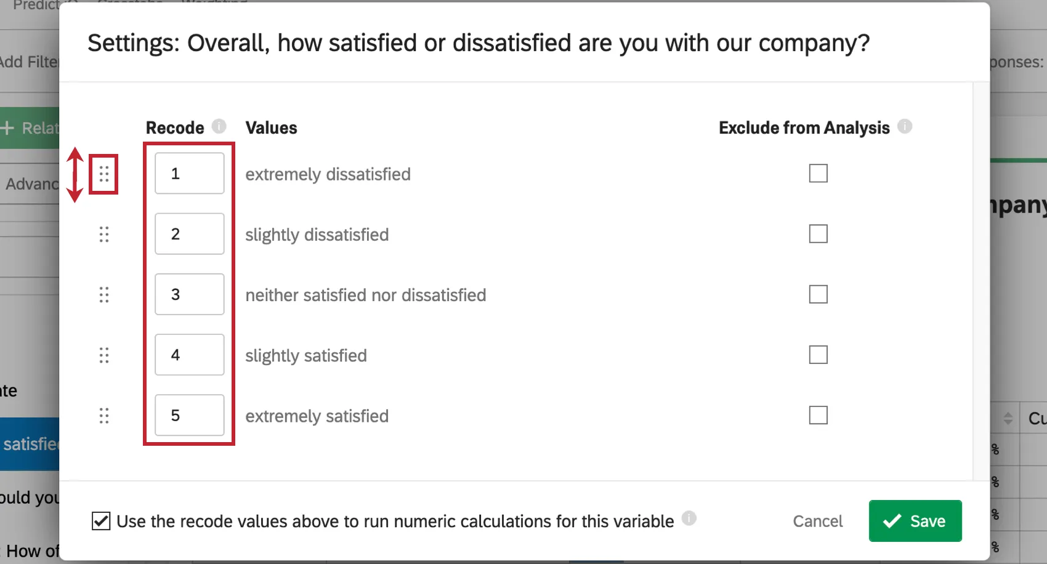Grab the drag handle for extremely satisfied row
This screenshot has height=564, width=1047.
coord(105,415)
